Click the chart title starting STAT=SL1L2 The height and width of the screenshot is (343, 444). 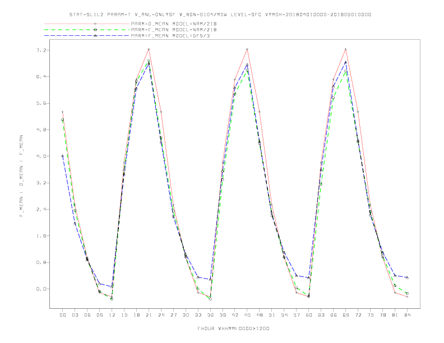[220, 15]
